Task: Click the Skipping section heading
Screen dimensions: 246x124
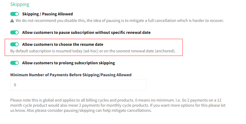Action: [x=20, y=4]
